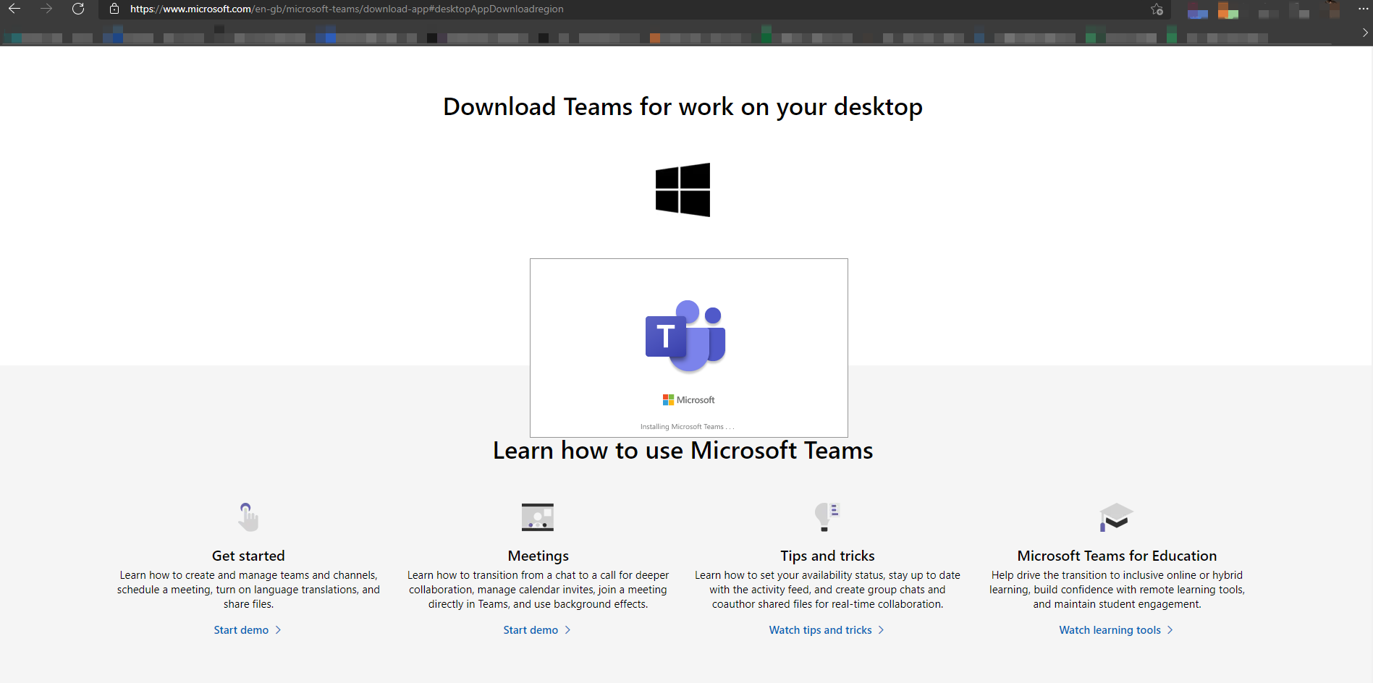Click chevron beside Watch learning tools
1373x683 pixels.
click(1170, 630)
